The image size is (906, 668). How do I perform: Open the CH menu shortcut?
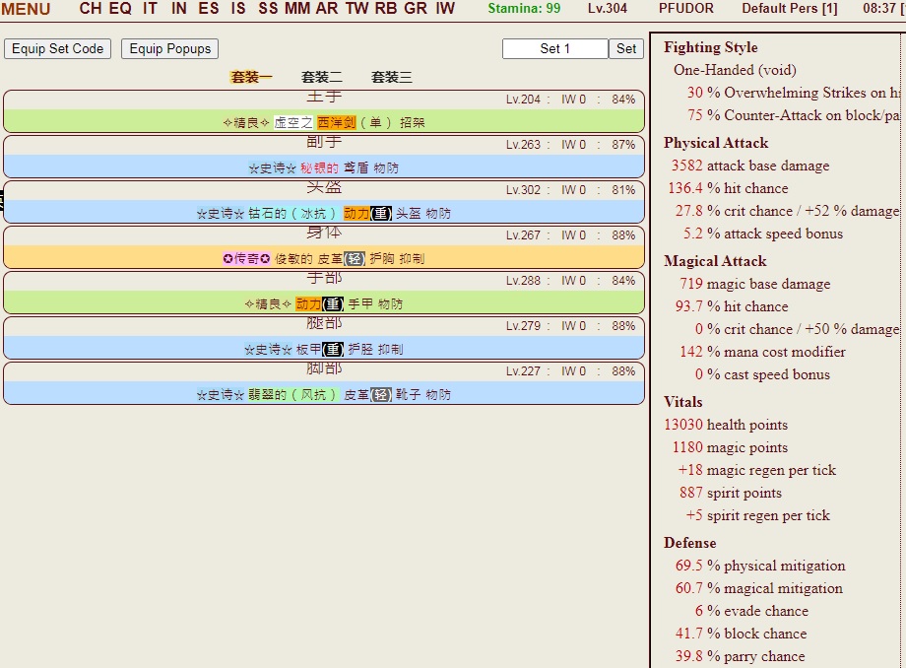90,9
